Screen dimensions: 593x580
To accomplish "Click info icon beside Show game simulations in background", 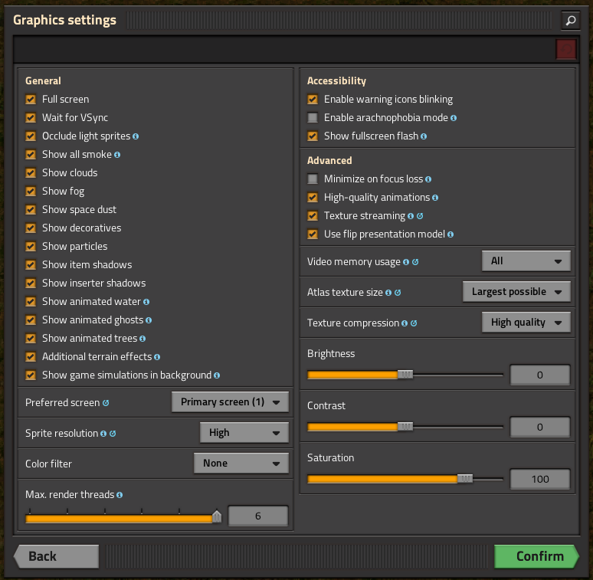I will [x=217, y=375].
